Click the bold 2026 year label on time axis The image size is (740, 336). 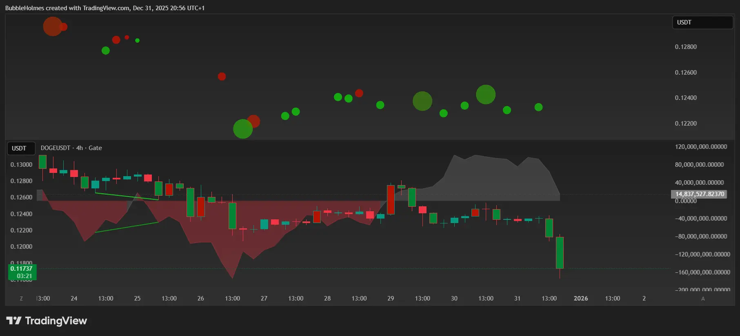point(581,298)
